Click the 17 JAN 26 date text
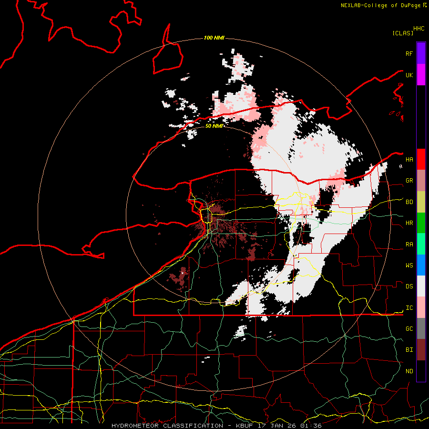This screenshot has width=429, height=429. point(276,426)
